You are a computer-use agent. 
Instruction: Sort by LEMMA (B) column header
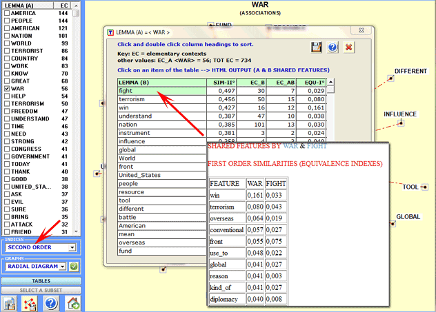[161, 83]
